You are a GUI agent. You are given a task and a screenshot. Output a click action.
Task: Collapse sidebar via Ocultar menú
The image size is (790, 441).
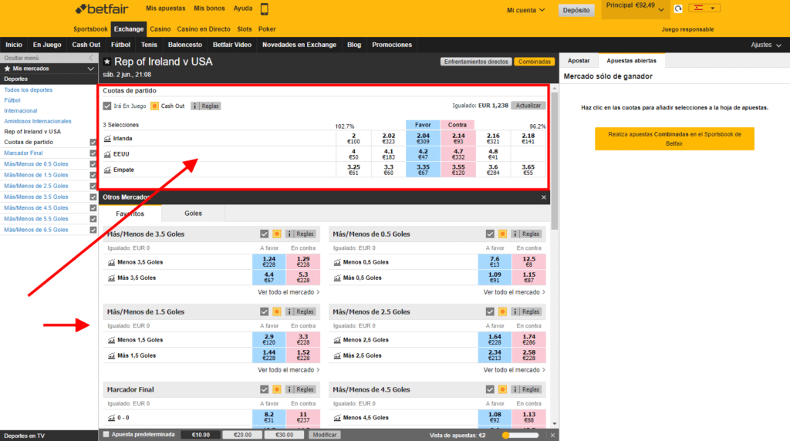[48, 58]
